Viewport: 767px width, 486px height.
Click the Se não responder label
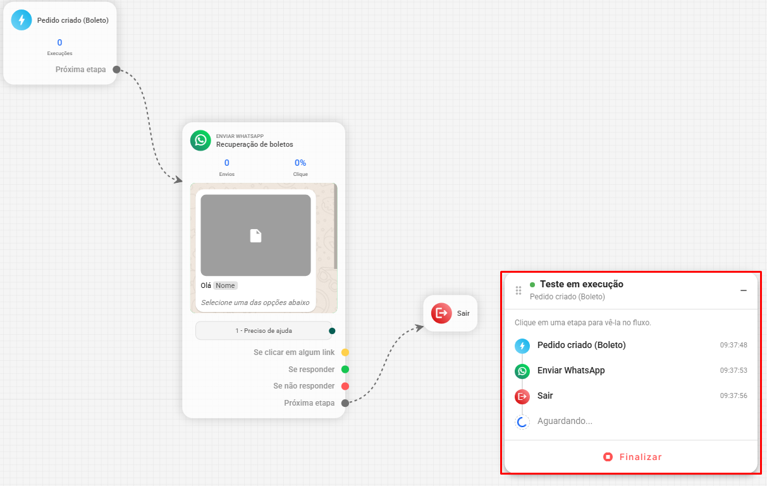pos(304,386)
